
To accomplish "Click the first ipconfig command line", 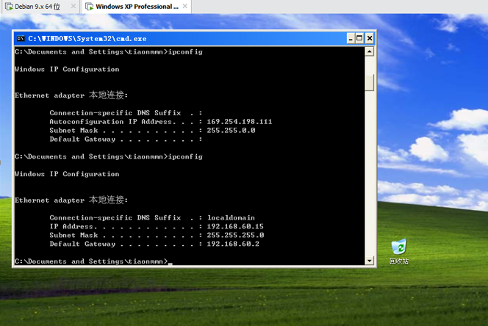I will [x=108, y=52].
